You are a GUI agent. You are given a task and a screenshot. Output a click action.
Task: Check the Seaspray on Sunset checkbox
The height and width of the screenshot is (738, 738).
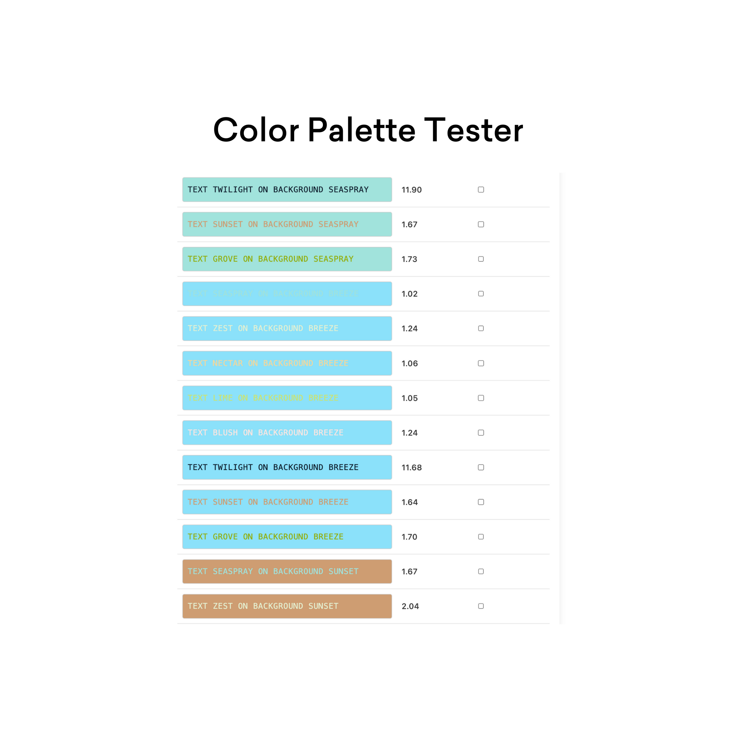tap(481, 572)
